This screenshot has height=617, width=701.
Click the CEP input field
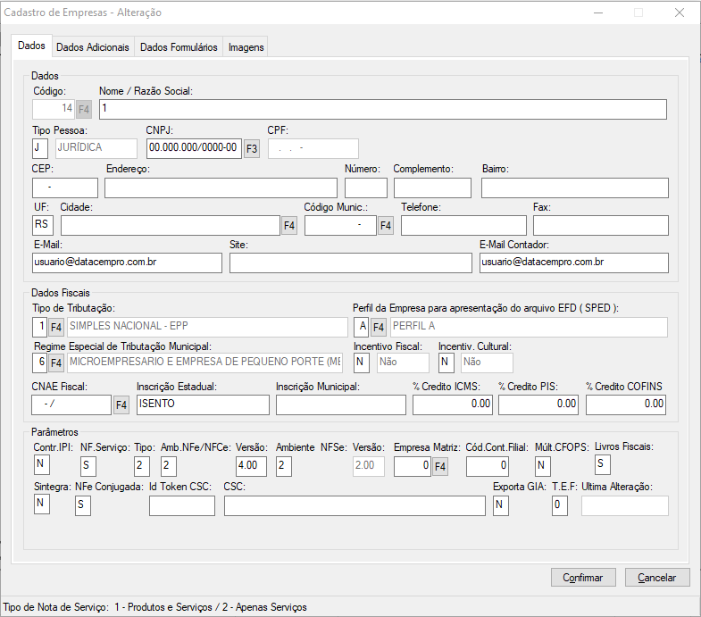pyautogui.click(x=65, y=188)
